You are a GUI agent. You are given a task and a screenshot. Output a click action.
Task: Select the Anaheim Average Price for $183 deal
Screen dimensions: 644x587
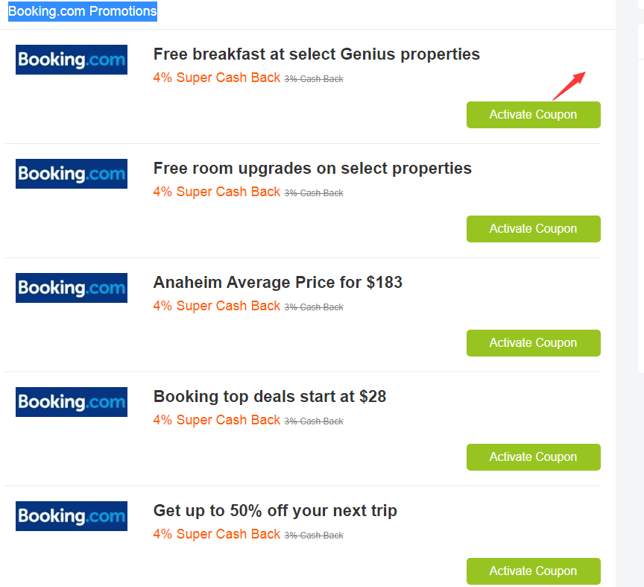tap(277, 282)
